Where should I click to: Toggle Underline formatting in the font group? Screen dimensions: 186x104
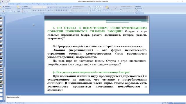(x=38, y=10)
